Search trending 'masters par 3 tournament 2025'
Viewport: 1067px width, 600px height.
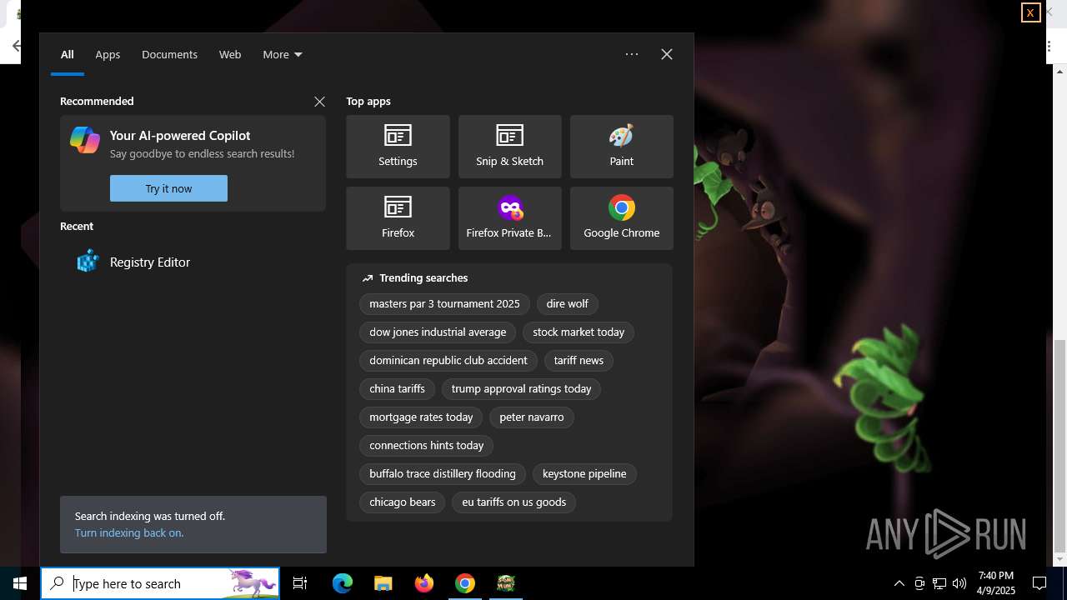pos(444,303)
